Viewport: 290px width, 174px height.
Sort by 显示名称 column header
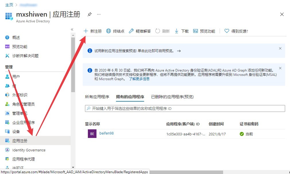[x=92, y=124]
